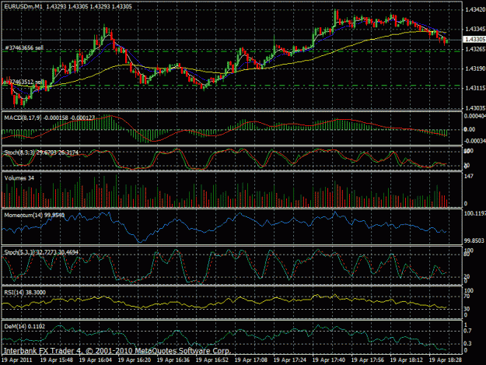486x365 pixels.
Task: Click the 1.43035 price axis label
Action: (475, 108)
